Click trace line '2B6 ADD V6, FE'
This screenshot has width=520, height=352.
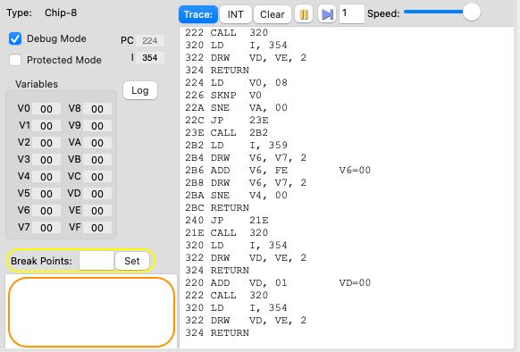click(x=236, y=171)
